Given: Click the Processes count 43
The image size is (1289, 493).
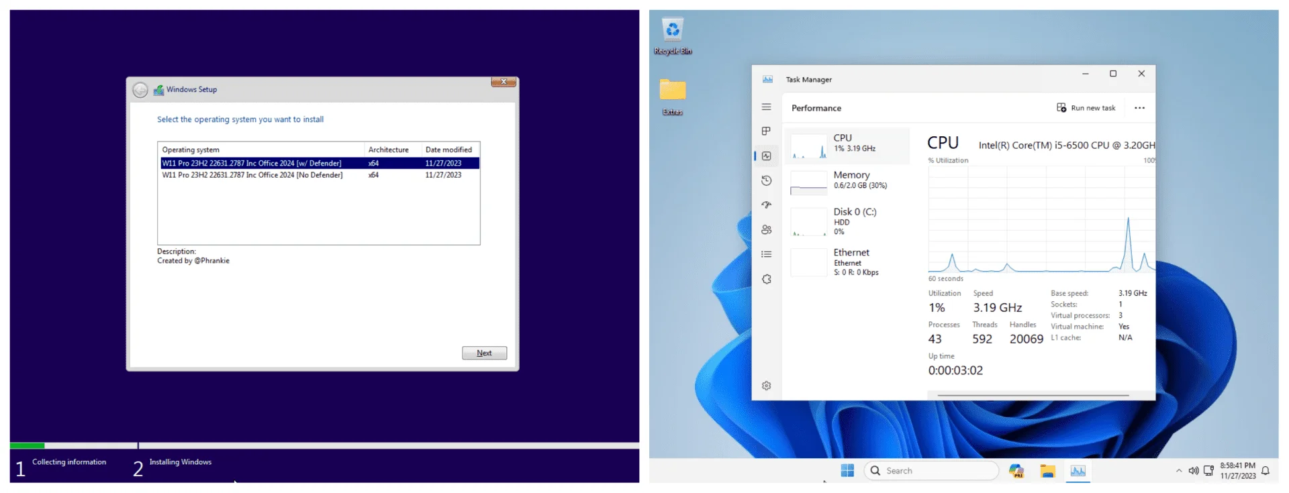Looking at the screenshot, I should click(x=935, y=339).
